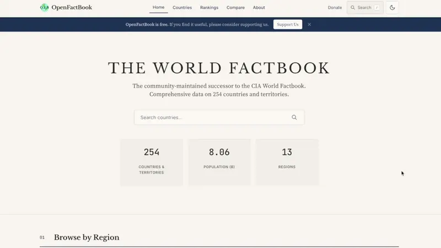Click the OpenFactBook globe logo icon

[45, 8]
